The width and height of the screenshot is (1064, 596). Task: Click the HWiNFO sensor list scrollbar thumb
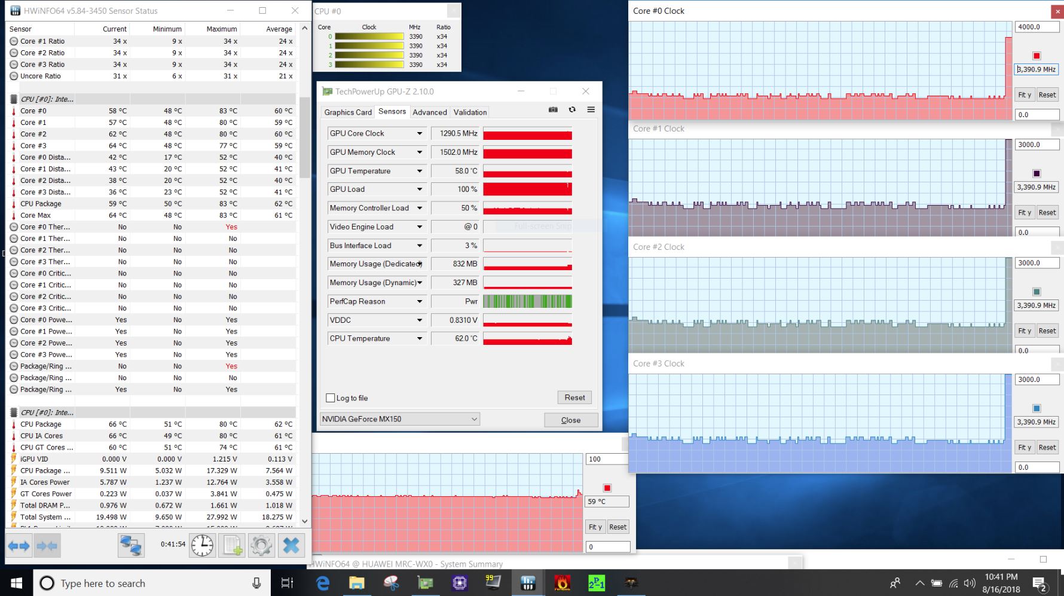click(305, 137)
